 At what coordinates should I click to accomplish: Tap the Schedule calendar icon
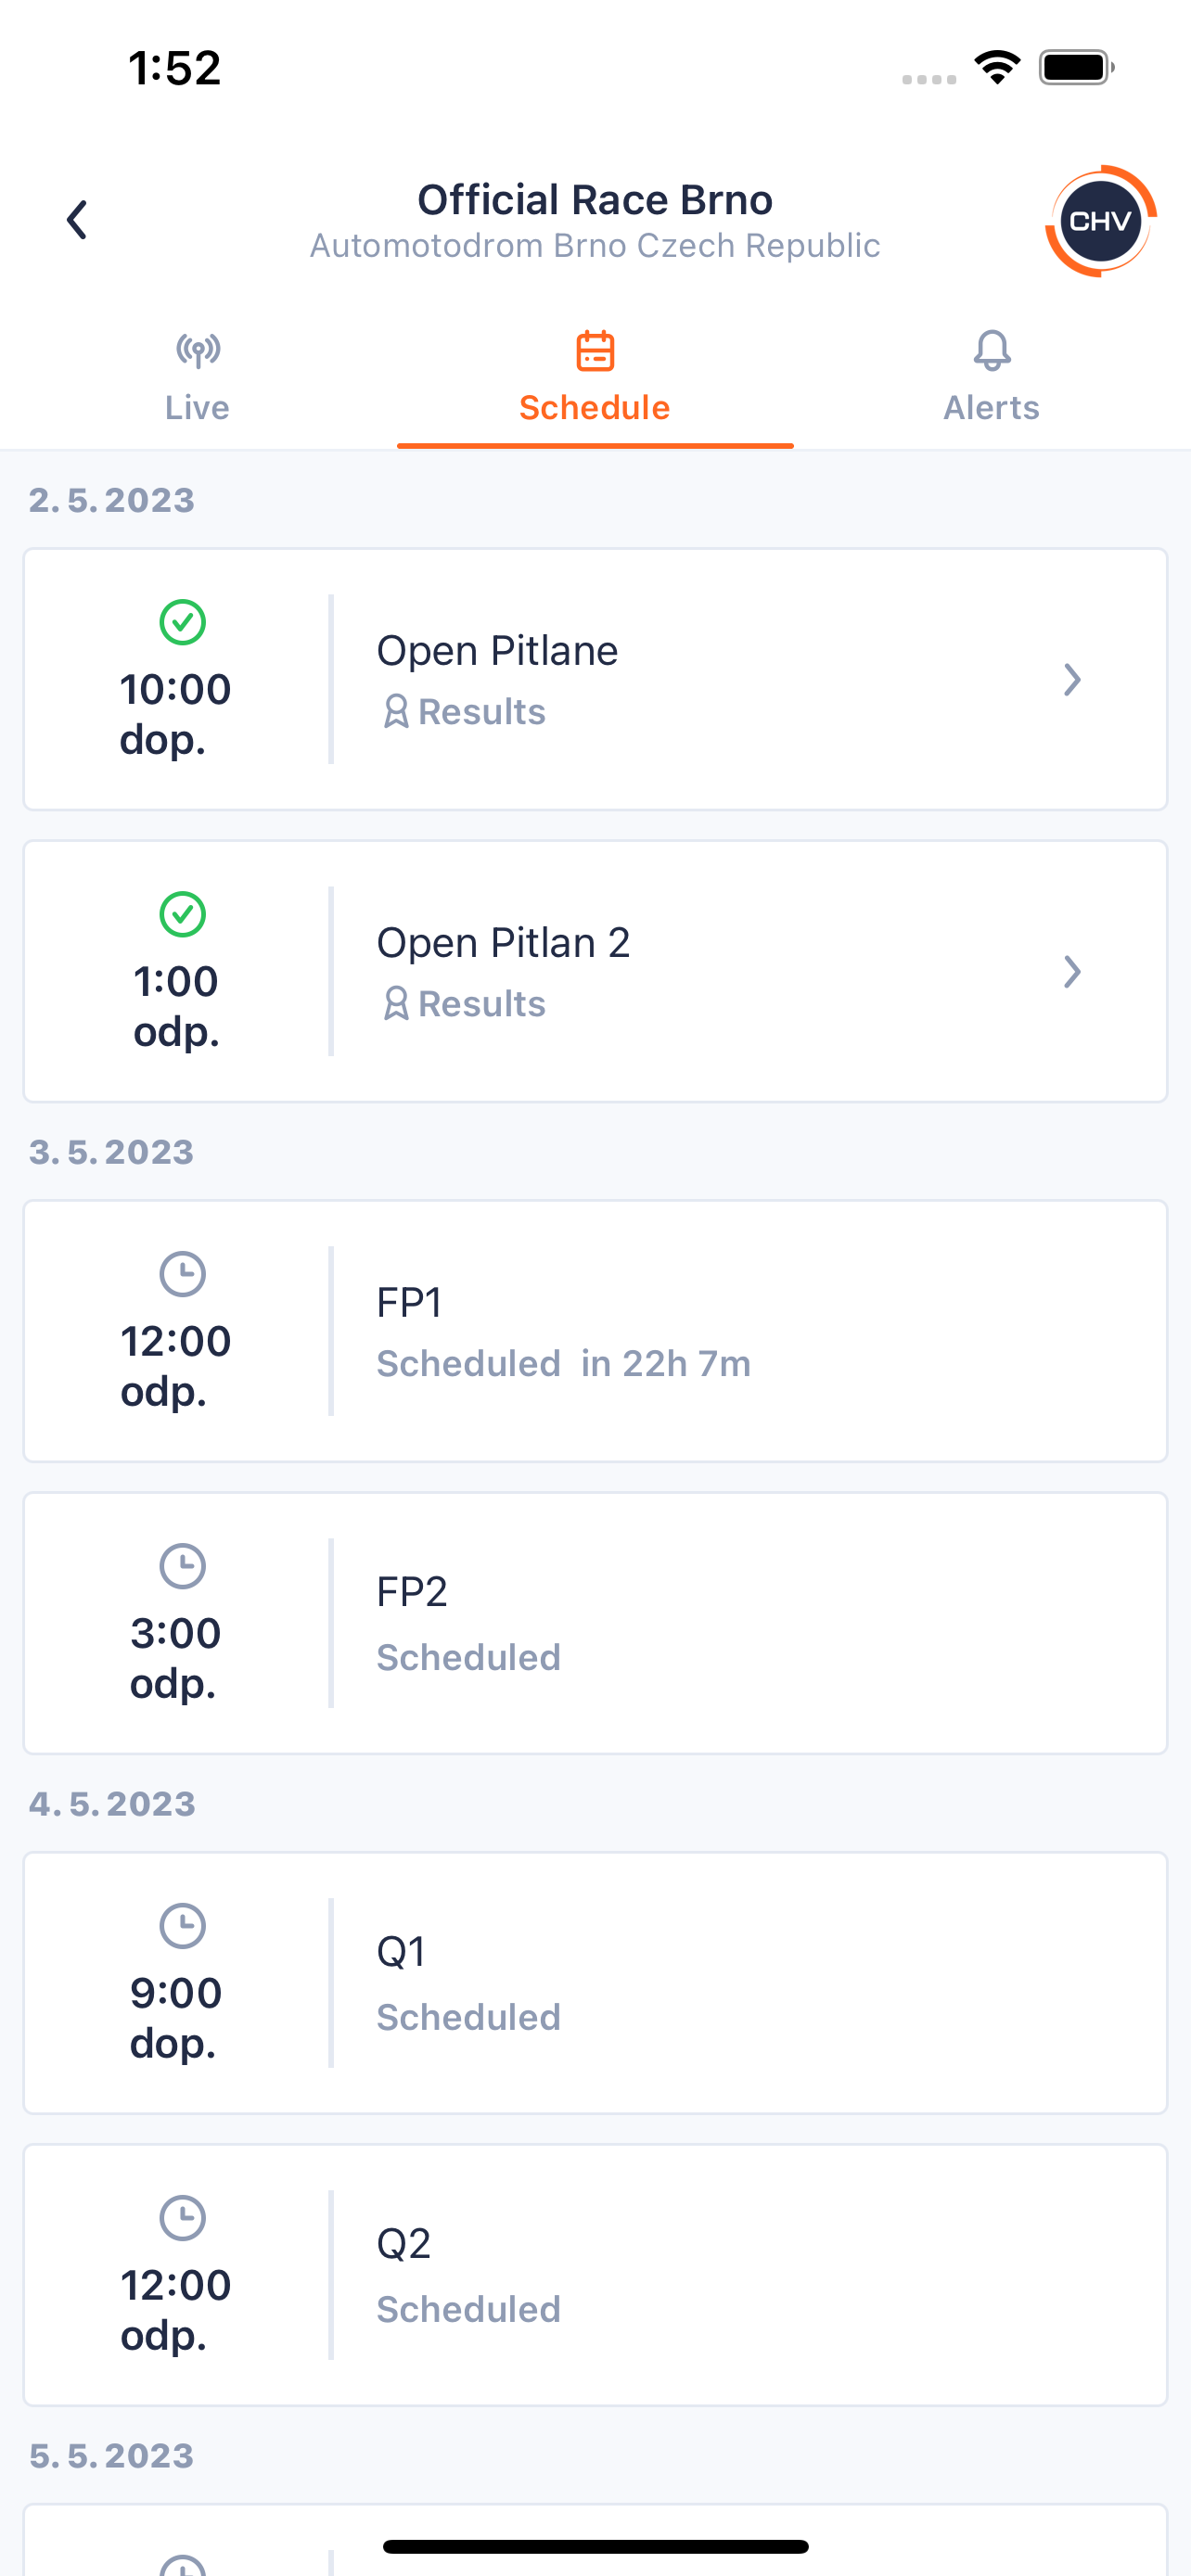click(595, 350)
